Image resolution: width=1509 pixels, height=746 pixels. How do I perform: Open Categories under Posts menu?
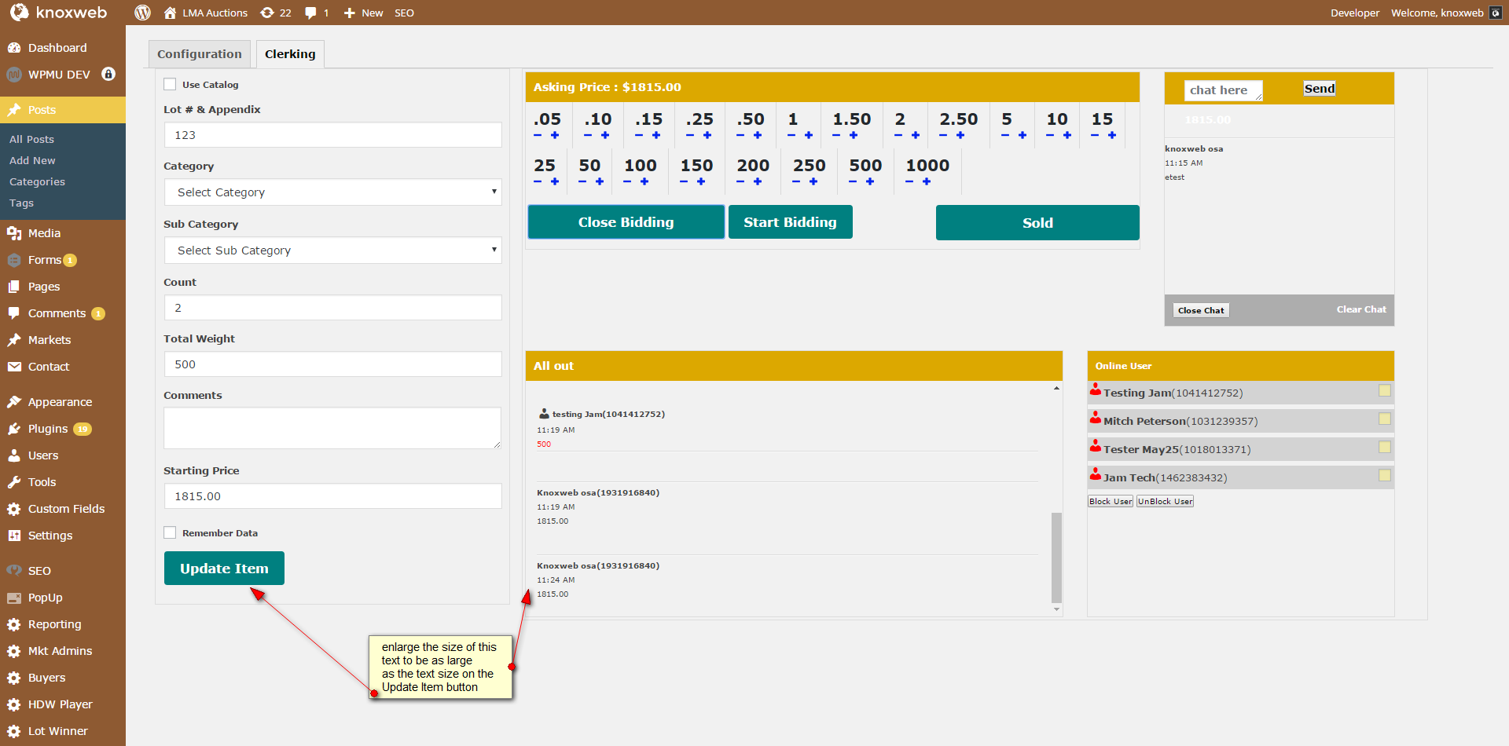point(37,181)
